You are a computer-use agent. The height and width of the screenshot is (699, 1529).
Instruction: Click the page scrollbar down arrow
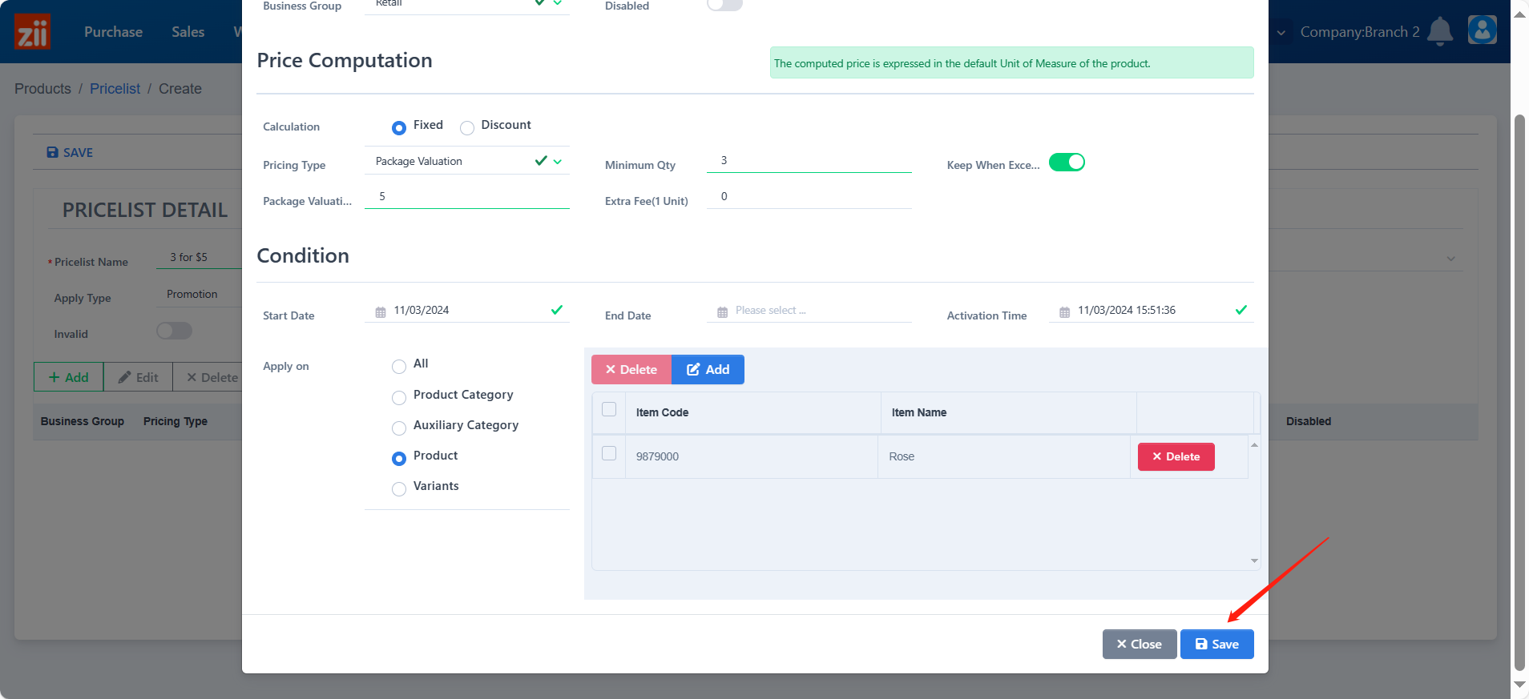(1519, 685)
